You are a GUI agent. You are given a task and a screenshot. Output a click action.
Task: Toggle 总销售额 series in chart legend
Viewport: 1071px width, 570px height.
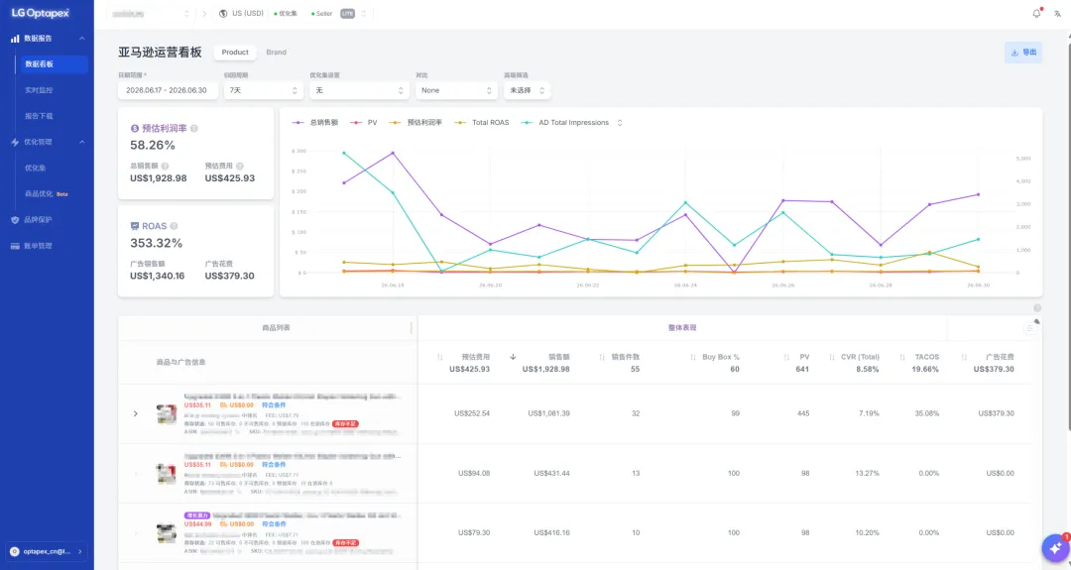[x=315, y=123]
